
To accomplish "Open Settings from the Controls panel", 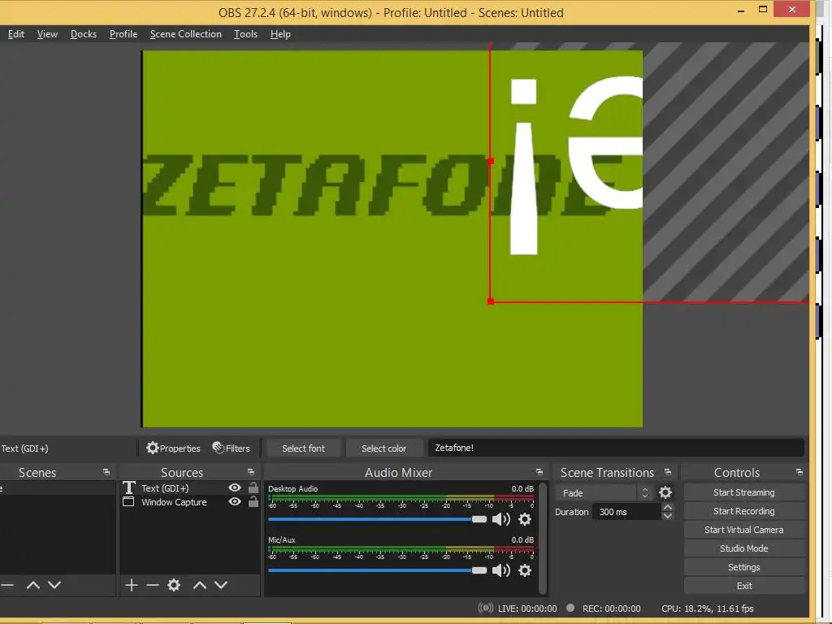I will point(744,567).
